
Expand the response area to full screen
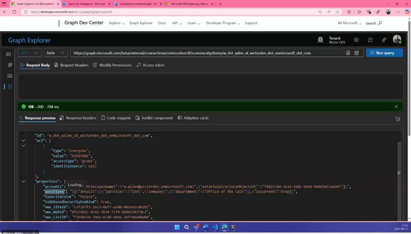(398, 119)
